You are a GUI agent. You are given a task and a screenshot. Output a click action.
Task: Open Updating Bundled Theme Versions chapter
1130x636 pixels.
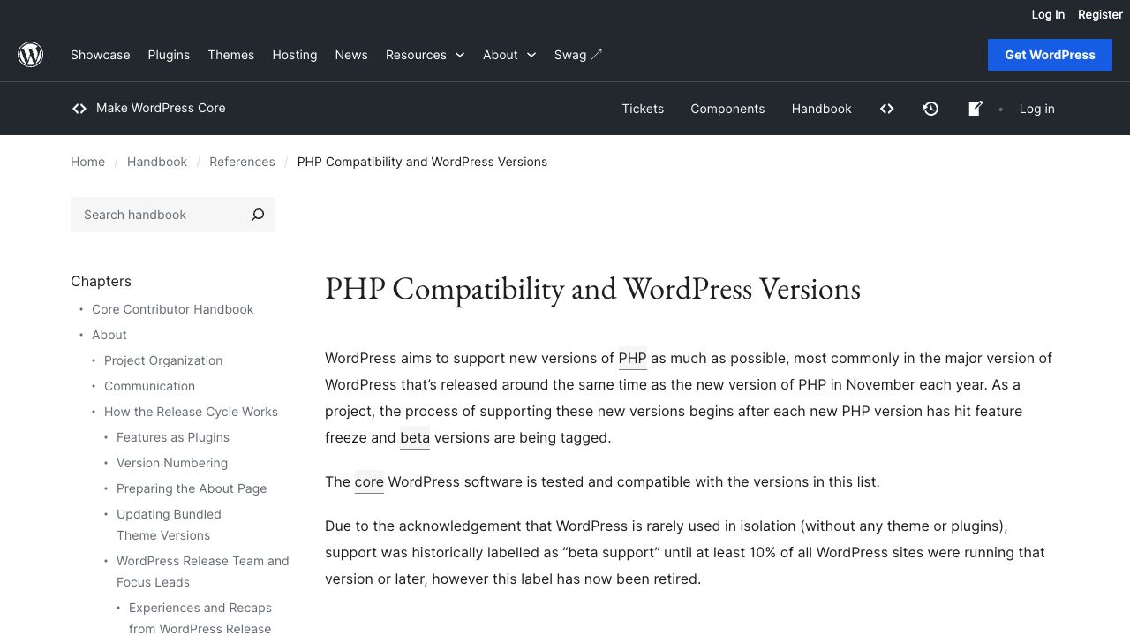point(169,525)
